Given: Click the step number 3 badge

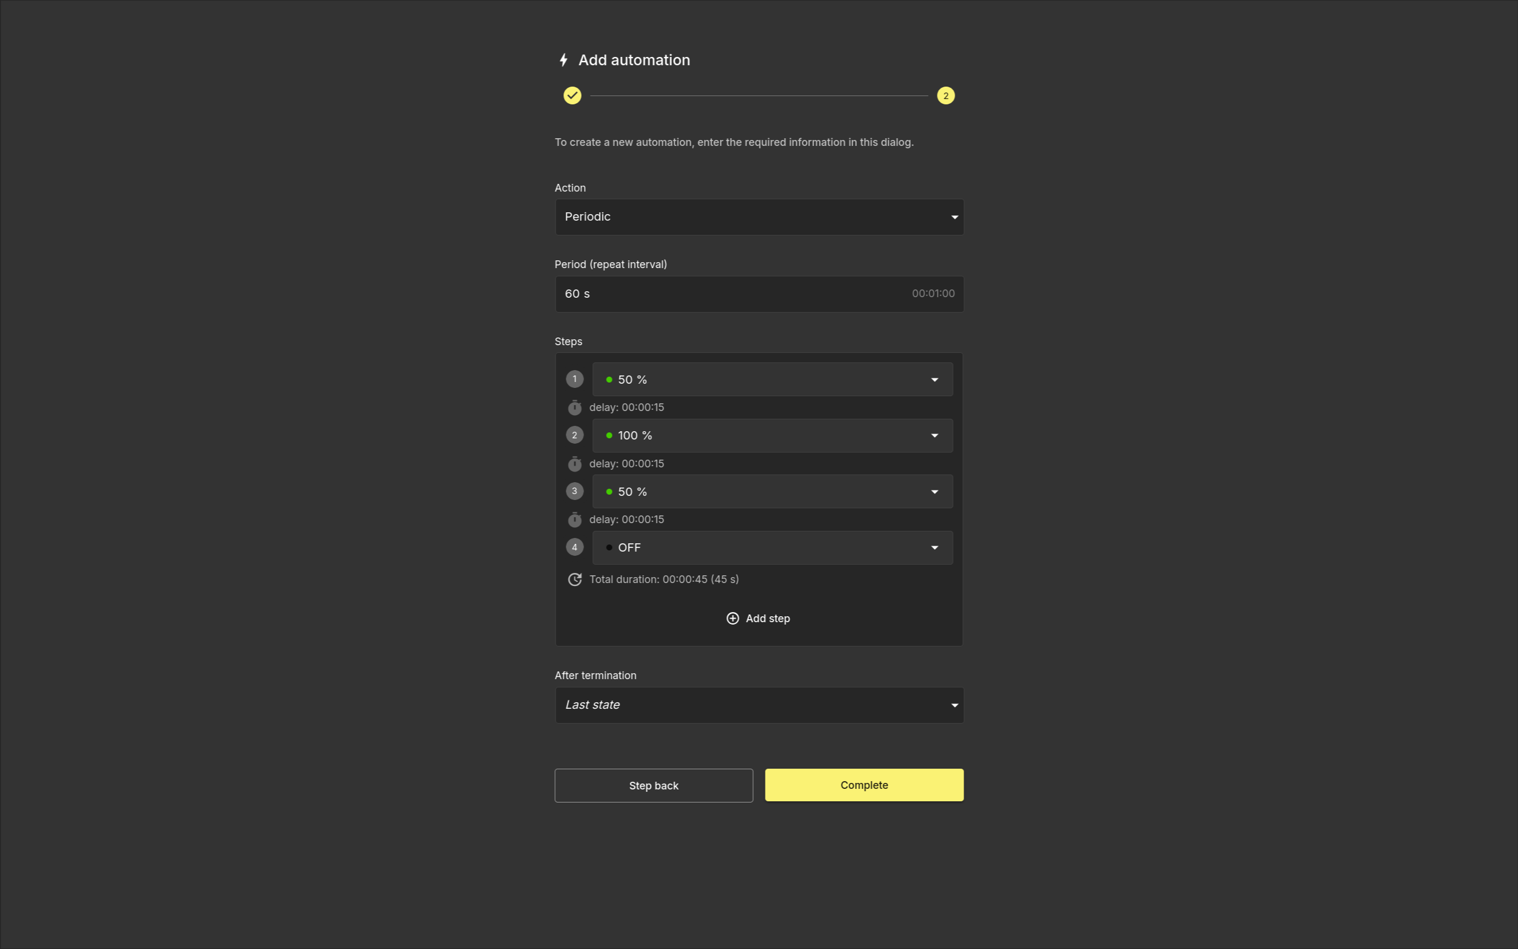Looking at the screenshot, I should pyautogui.click(x=575, y=491).
